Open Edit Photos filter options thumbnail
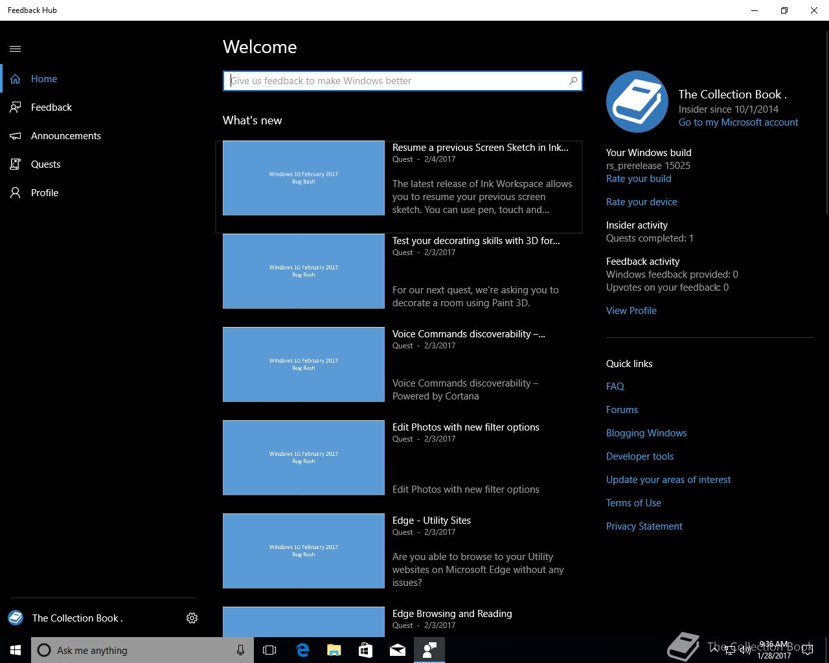 (304, 458)
